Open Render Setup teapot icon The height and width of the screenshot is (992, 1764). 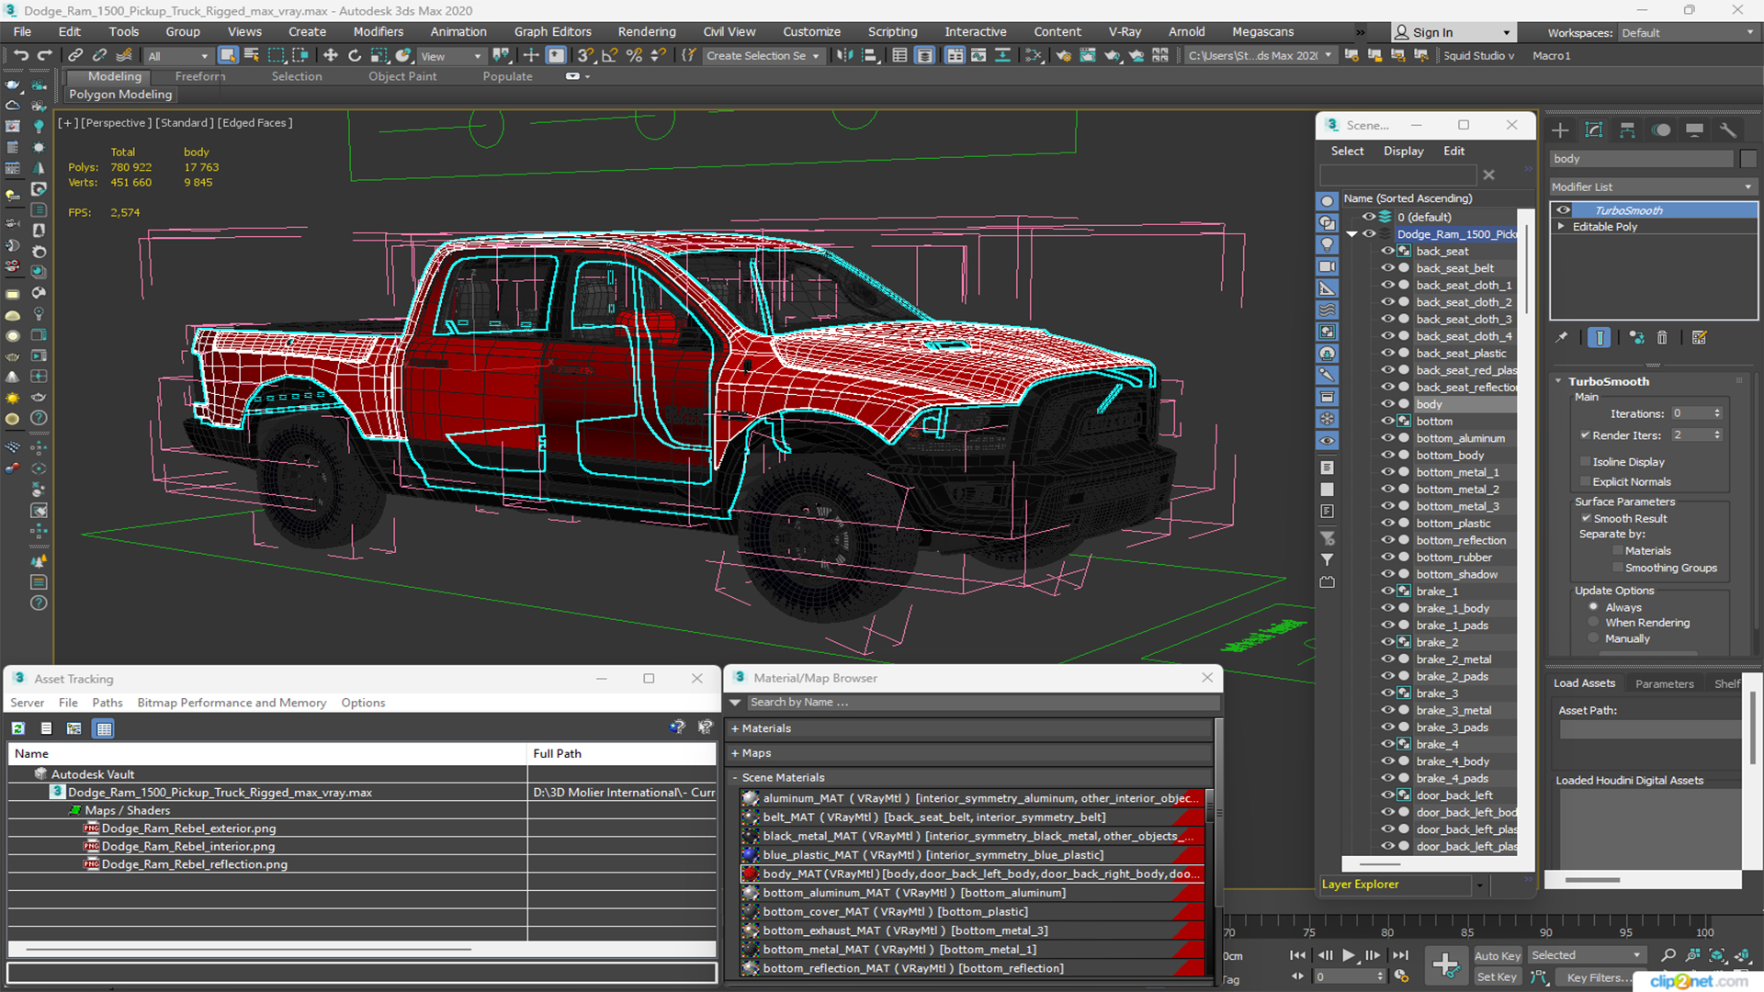click(1064, 56)
